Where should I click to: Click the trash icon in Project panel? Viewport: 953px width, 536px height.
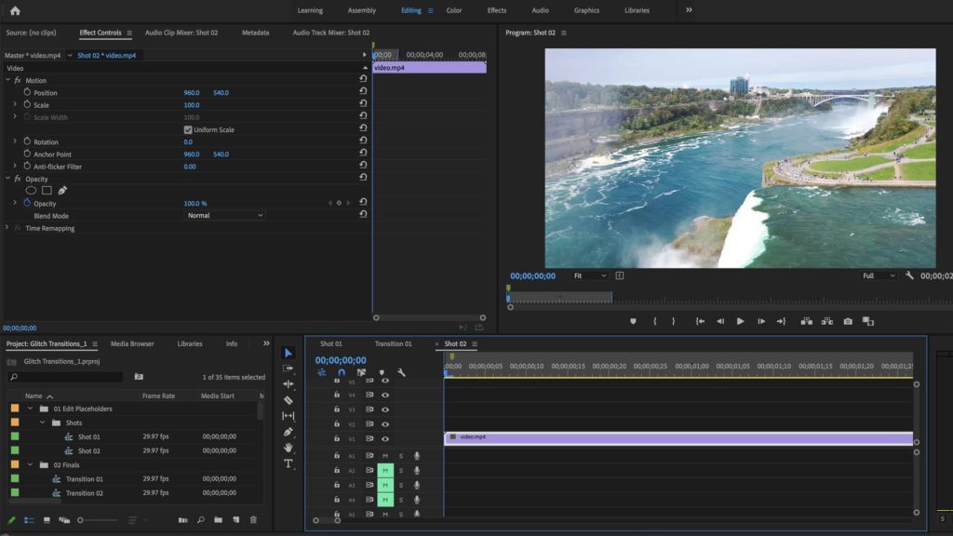(x=253, y=520)
